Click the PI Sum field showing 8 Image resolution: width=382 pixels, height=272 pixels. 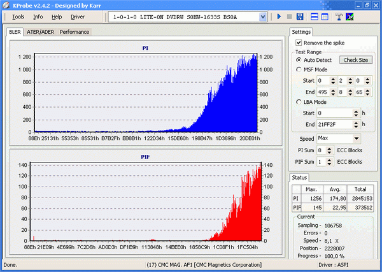click(322, 150)
